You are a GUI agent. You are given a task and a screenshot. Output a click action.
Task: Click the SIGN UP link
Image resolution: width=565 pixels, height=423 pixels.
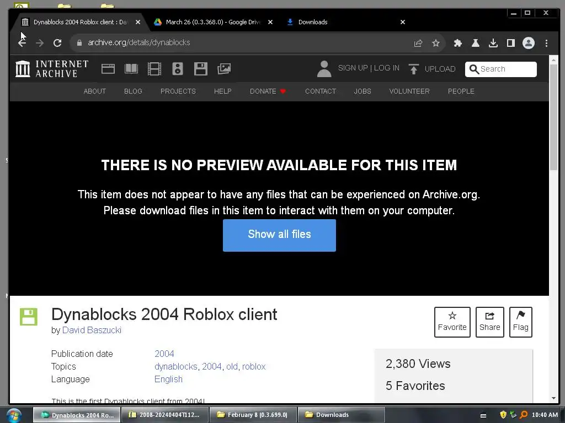click(353, 68)
